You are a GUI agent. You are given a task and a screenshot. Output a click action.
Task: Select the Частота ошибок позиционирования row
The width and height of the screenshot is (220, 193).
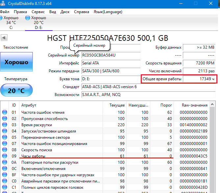tap(105, 143)
